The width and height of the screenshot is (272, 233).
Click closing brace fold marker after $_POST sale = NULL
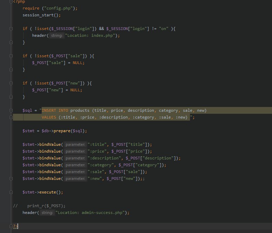click(11, 69)
